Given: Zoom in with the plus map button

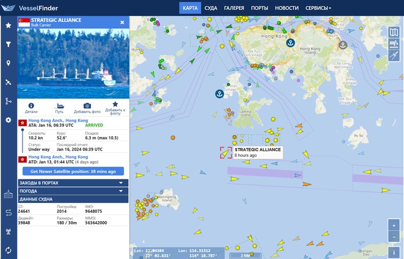Looking at the screenshot, I should click(x=394, y=226).
